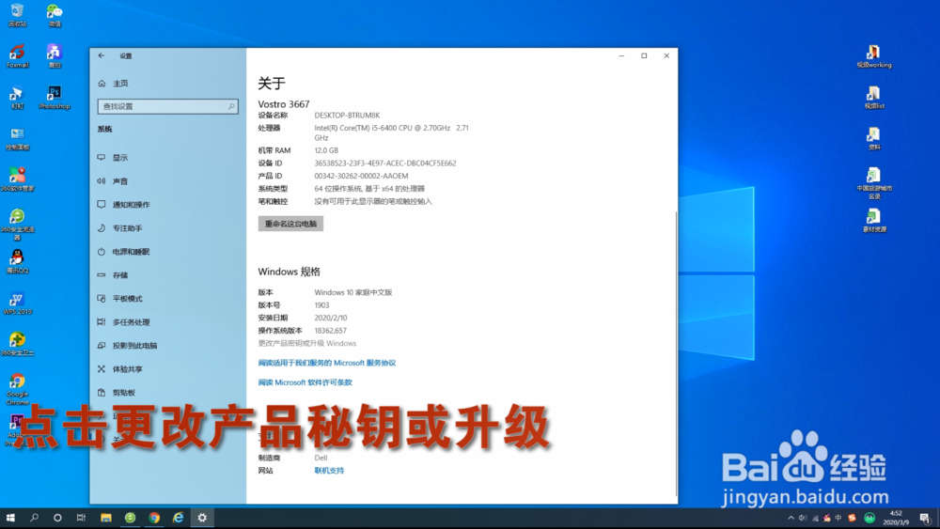The width and height of the screenshot is (940, 529).
Task: Open 360 browser from the taskbar
Action: point(130,518)
